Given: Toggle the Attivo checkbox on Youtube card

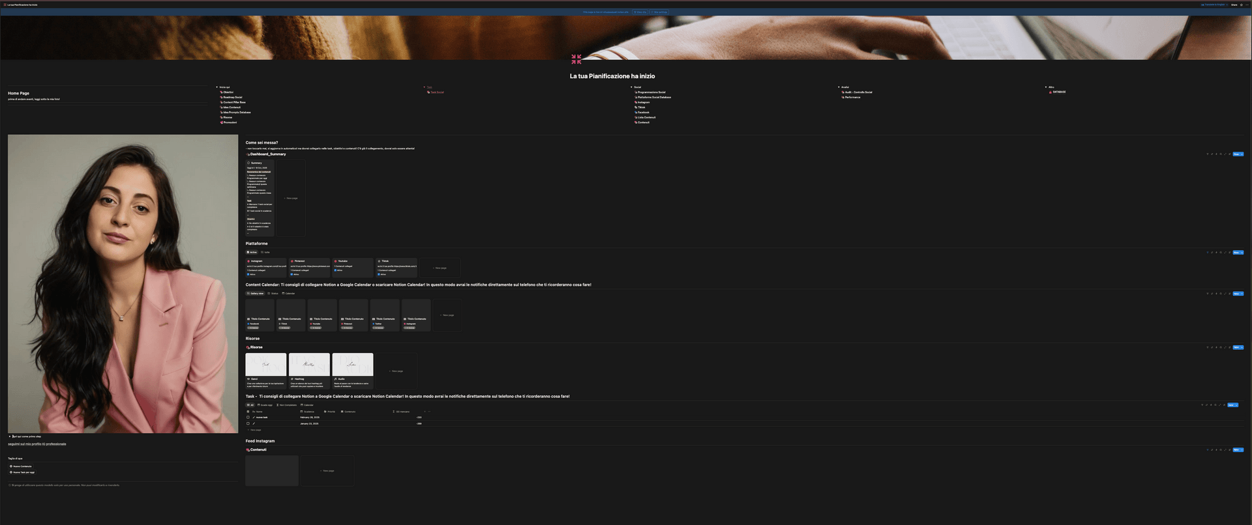Looking at the screenshot, I should coord(335,270).
